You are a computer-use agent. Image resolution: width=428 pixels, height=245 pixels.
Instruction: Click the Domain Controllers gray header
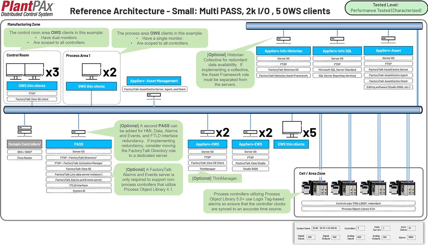click(24, 144)
